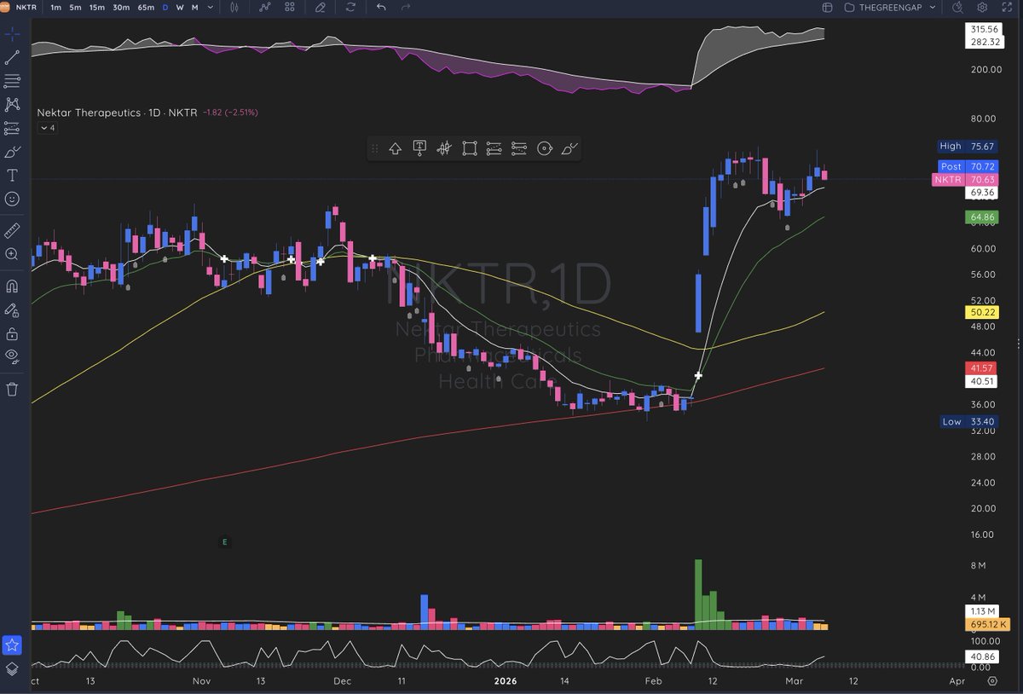Switch to 30m timeframe

[x=122, y=7]
